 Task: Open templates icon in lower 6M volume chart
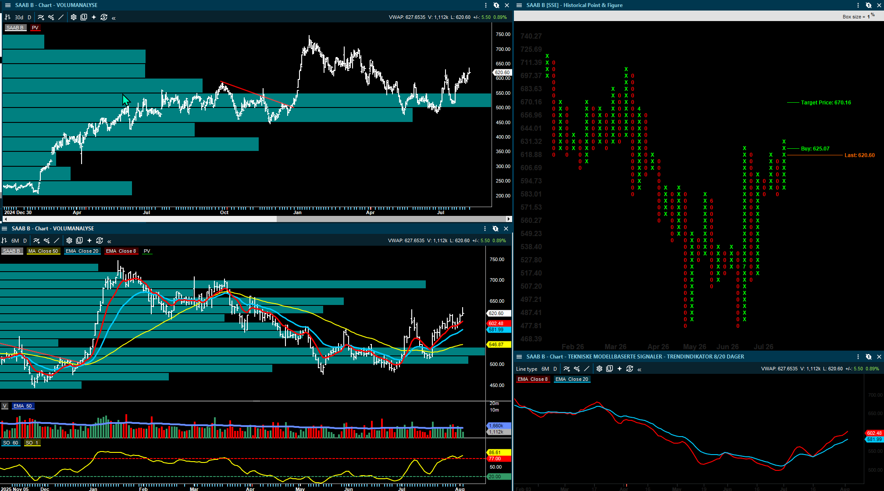(79, 240)
